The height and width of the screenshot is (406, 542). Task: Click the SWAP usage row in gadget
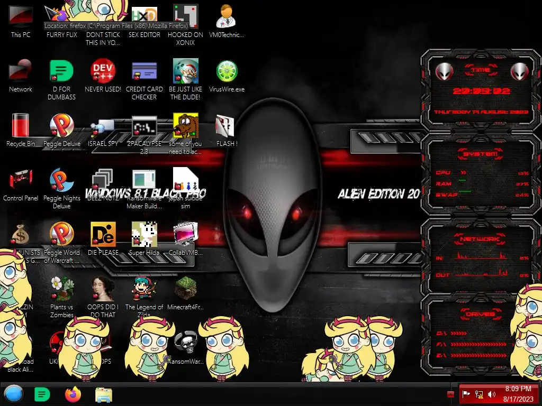click(x=482, y=195)
